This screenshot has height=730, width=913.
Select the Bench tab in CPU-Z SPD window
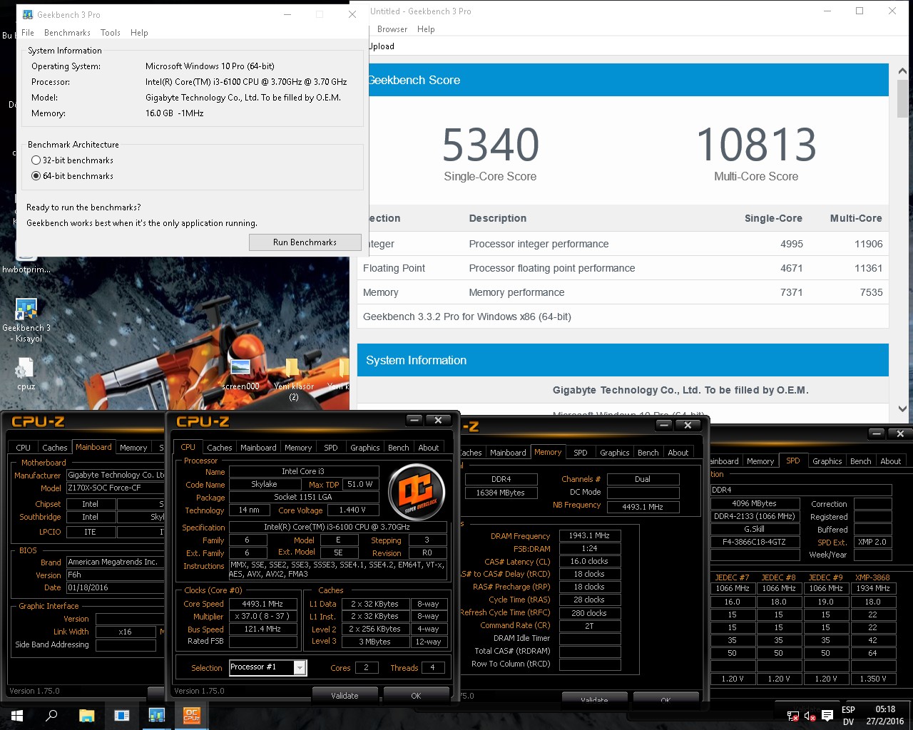click(x=861, y=461)
